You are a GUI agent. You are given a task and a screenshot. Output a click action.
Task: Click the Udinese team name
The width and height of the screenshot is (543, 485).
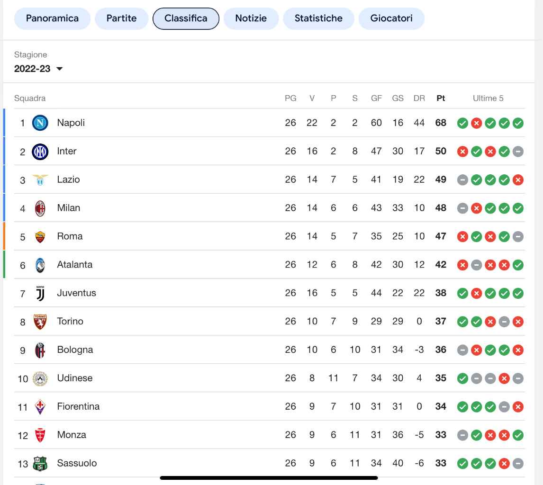[x=75, y=378]
